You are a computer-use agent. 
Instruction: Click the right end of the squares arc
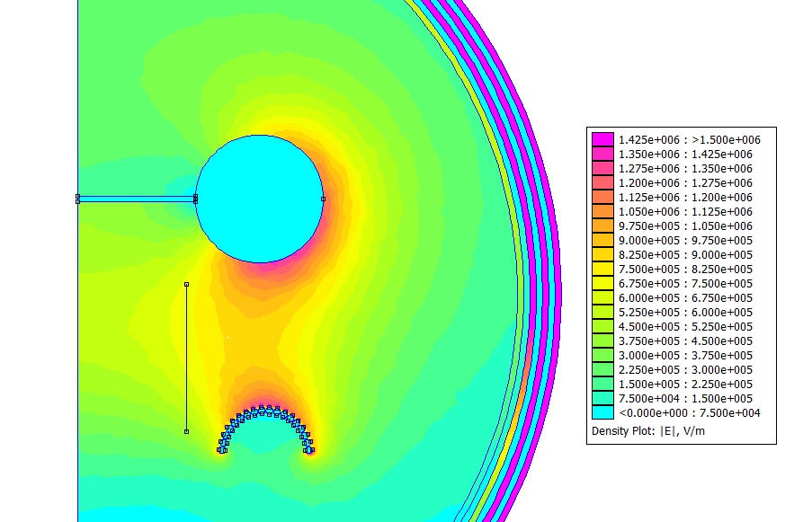click(x=310, y=447)
